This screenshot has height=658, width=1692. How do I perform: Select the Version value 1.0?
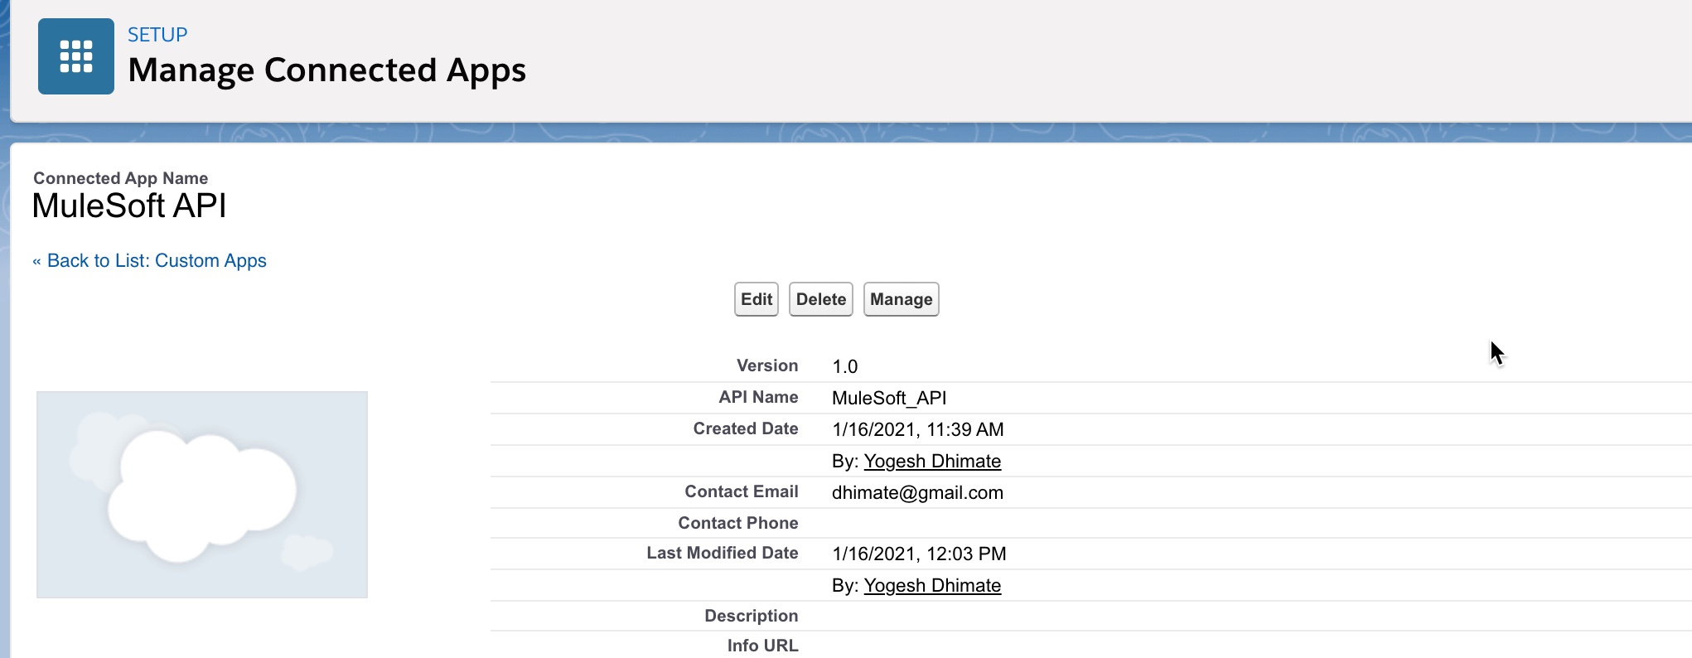[x=845, y=366]
